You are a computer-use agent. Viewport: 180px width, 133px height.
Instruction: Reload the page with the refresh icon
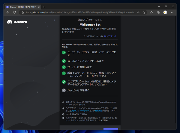coord(14,12)
